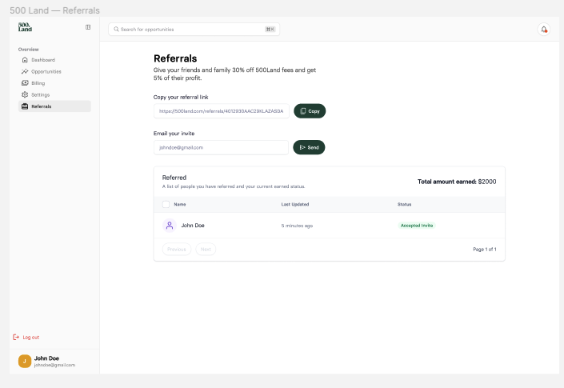The height and width of the screenshot is (388, 564).
Task: Click the 500 Land logo
Action: click(x=25, y=27)
